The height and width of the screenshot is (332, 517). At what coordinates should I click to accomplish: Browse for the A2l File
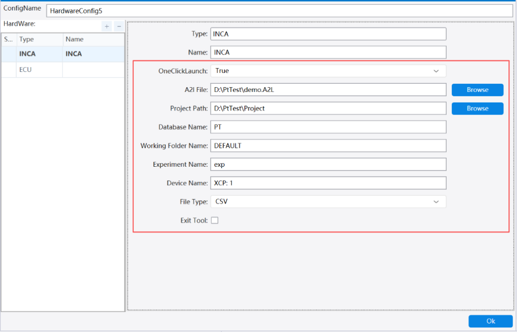pos(477,90)
